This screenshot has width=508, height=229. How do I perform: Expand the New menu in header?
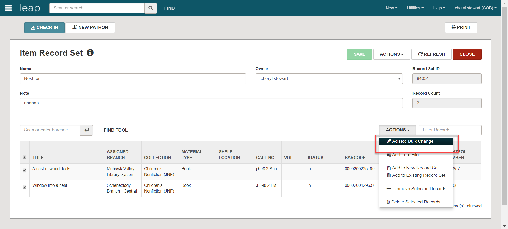tap(391, 8)
